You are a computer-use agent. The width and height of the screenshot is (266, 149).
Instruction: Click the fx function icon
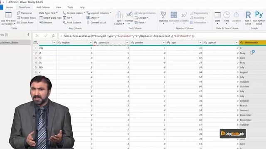click(53, 36)
